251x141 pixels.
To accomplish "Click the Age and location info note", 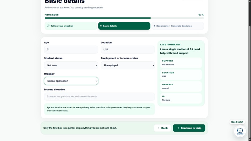I will click(x=99, y=109).
